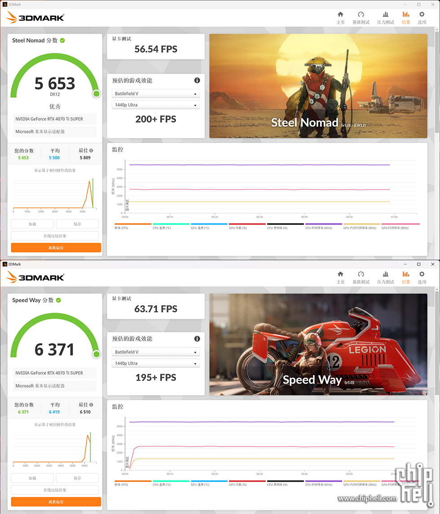The height and width of the screenshot is (514, 440).
Task: Click title bar app icon of top 3DMark window
Action: pyautogui.click(x=4, y=4)
